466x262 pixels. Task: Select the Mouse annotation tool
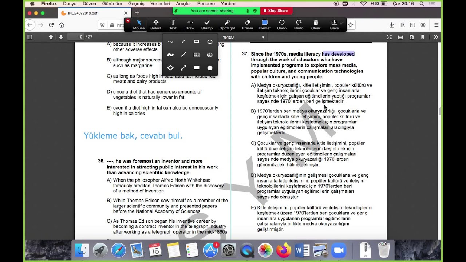coord(139,25)
